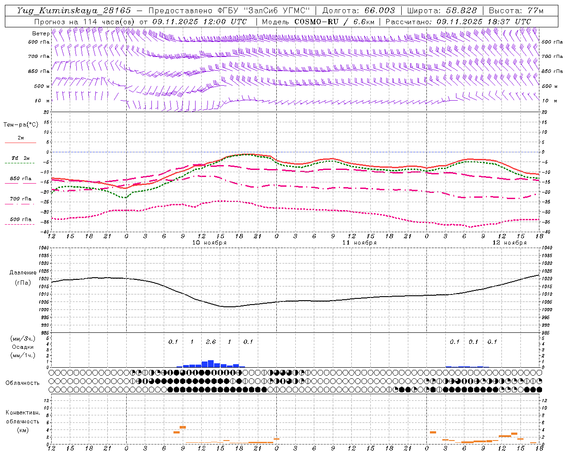Click the 700 гПа entry in temperature legend
The image size is (565, 452).
[21, 199]
